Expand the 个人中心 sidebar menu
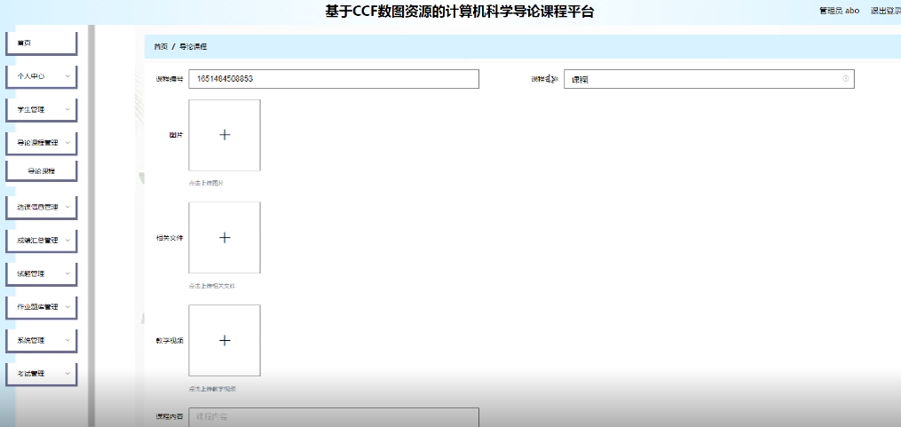The width and height of the screenshot is (901, 427). pos(42,76)
